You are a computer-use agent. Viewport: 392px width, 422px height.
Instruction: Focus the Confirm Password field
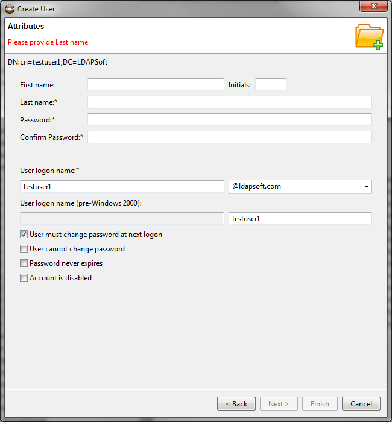[x=230, y=137]
